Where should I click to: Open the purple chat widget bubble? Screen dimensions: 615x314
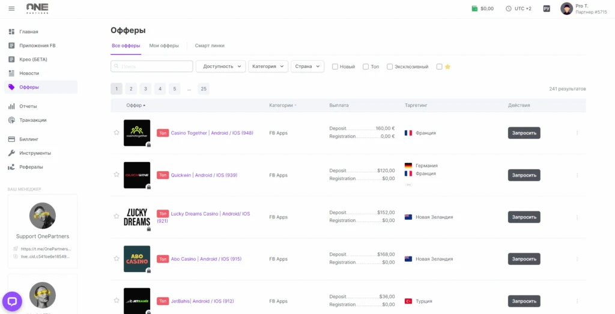click(12, 301)
